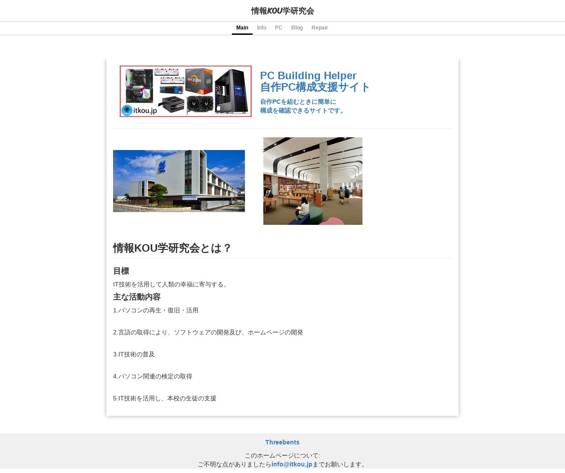The height and width of the screenshot is (473, 565).
Task: Click the 自作PC構成支援サイト heading
Action: tap(315, 87)
